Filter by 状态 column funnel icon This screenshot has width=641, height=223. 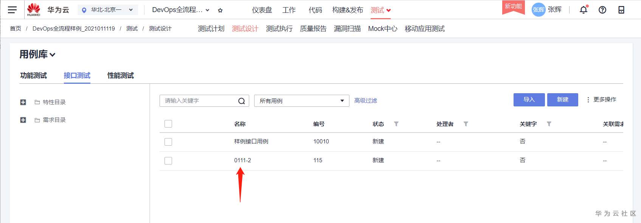coord(396,124)
